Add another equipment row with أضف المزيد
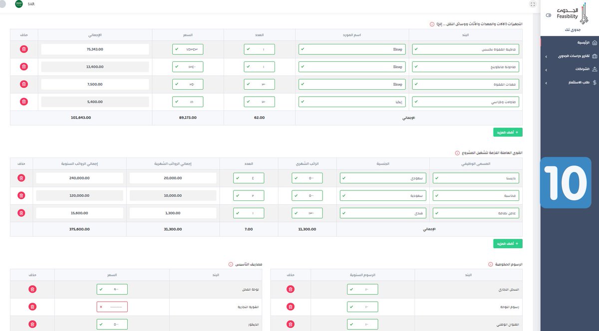 [508, 132]
